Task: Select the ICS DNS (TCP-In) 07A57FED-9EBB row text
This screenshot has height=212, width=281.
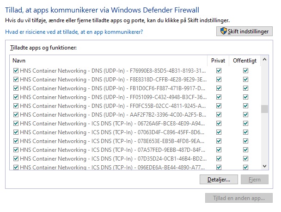Action: point(113,150)
